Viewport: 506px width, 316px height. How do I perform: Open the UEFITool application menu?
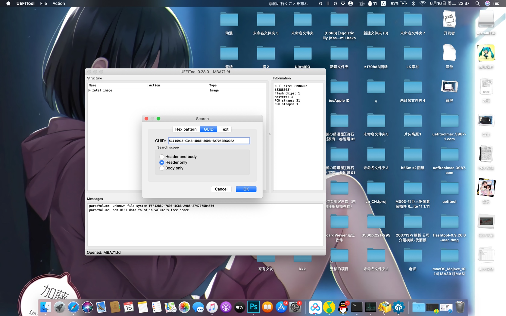[x=25, y=3]
